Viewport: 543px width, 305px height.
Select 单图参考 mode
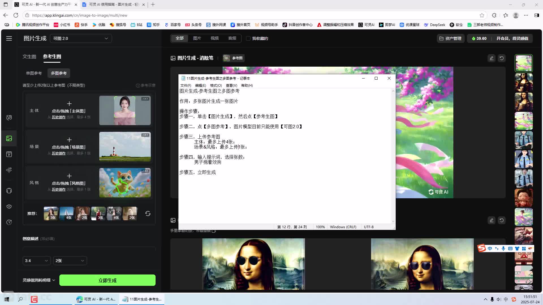click(34, 73)
